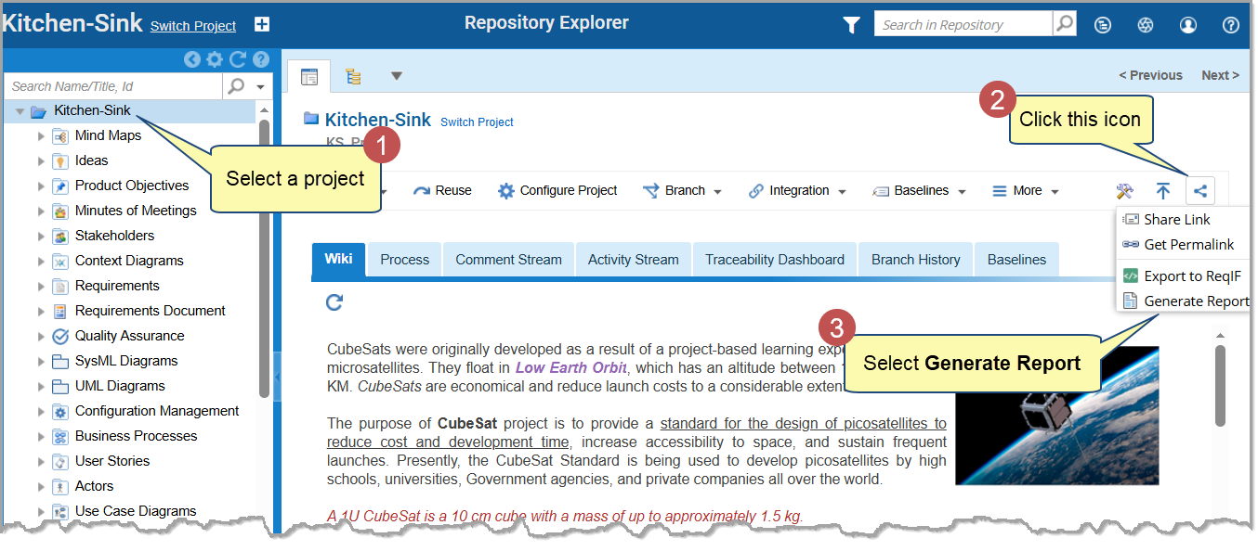Refresh the wiki with the reload icon

point(335,302)
